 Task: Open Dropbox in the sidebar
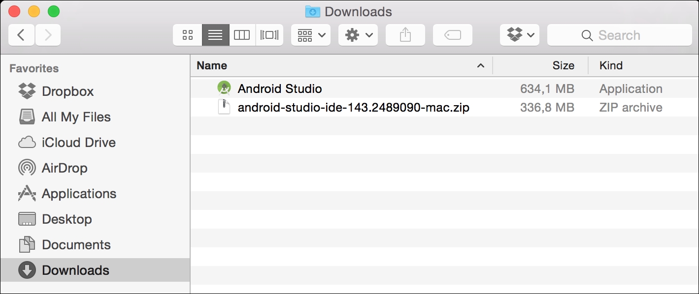pyautogui.click(x=67, y=91)
